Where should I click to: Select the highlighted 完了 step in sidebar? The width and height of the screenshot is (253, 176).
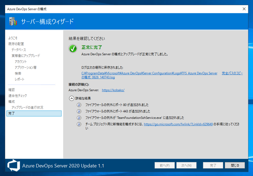pyautogui.click(x=34, y=113)
